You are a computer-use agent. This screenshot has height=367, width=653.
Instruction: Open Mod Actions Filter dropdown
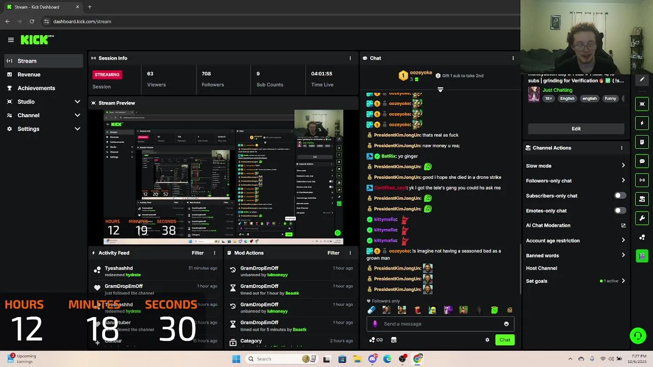click(333, 253)
